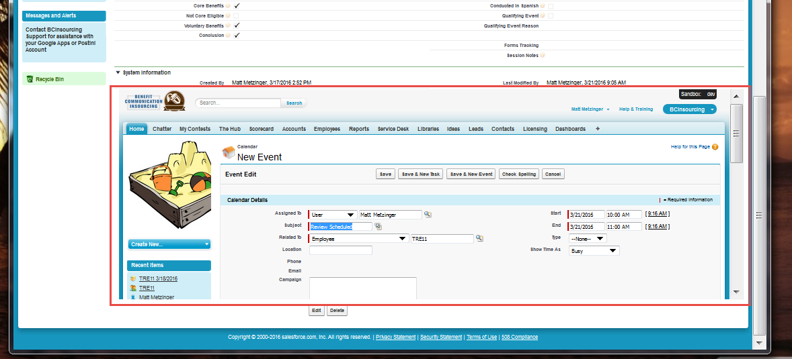Open the Subject combo box picker icon
Viewport: 792px width, 359px height.
pyautogui.click(x=379, y=227)
